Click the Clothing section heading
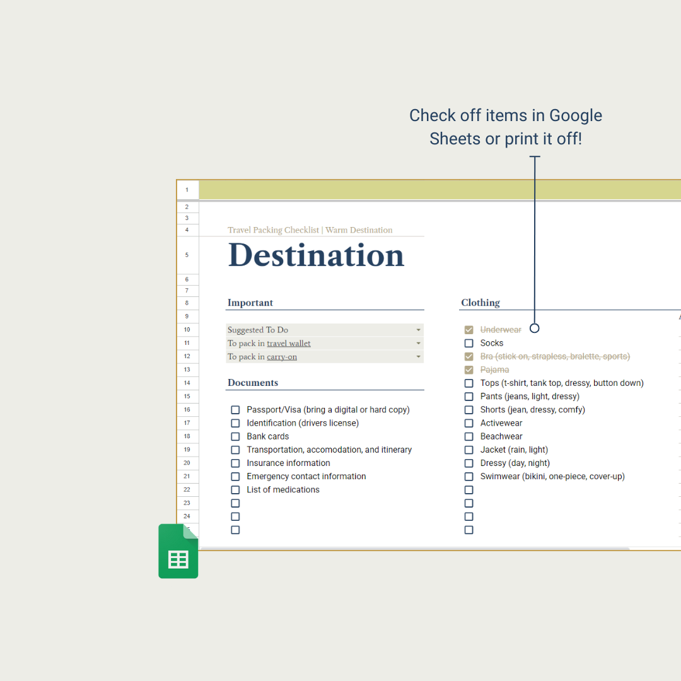 480,303
